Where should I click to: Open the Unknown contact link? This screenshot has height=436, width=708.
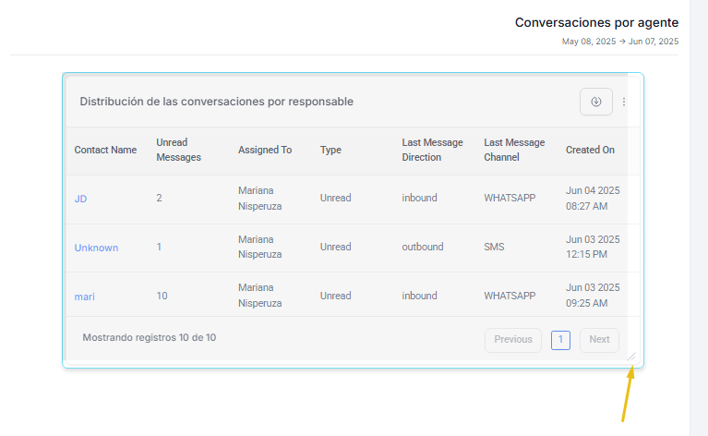pyautogui.click(x=96, y=248)
